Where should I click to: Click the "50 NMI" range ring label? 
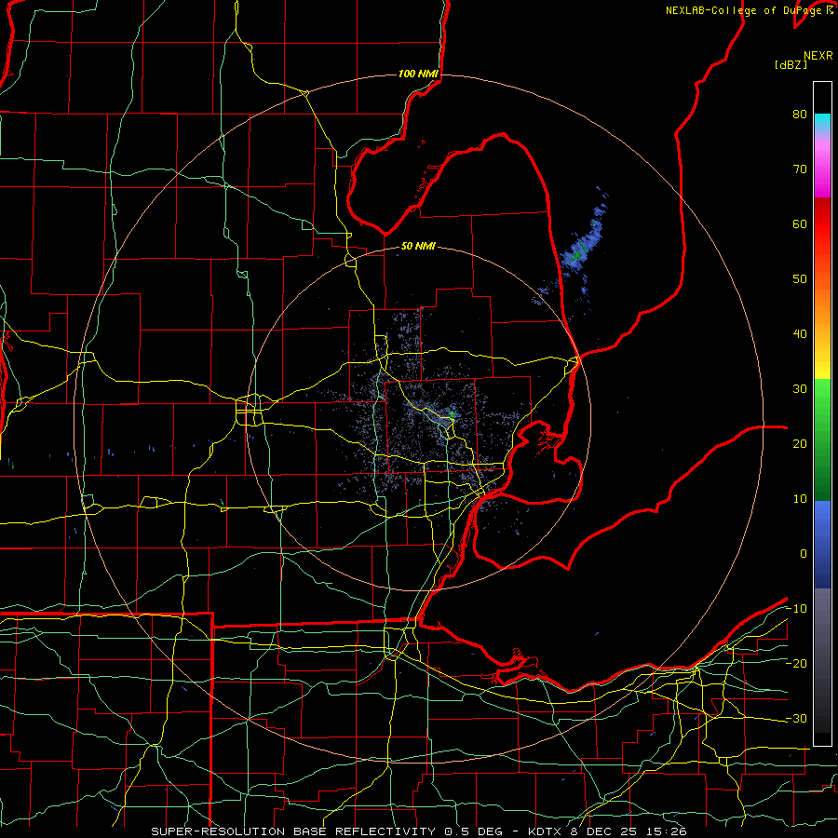[418, 246]
